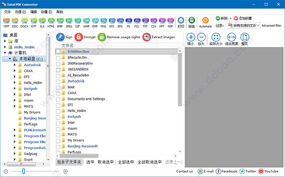
Task: Fit preview to width (适应宽度)
Action: pyautogui.click(x=232, y=39)
